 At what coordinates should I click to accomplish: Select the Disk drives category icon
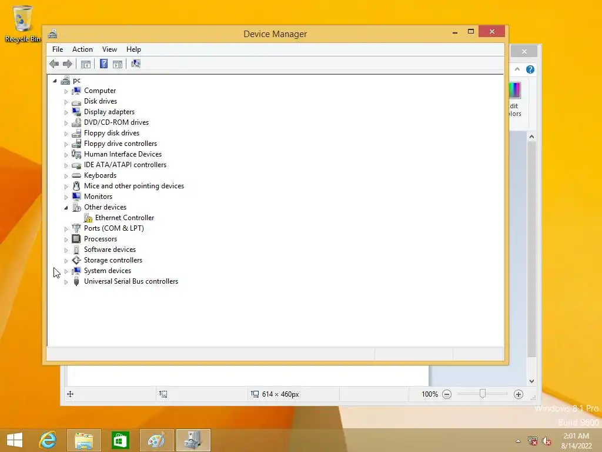pyautogui.click(x=76, y=101)
